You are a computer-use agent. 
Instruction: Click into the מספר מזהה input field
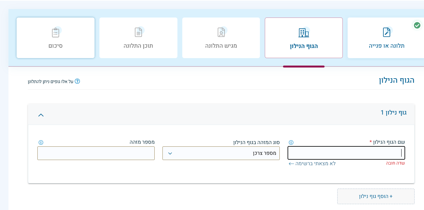[x=96, y=153]
